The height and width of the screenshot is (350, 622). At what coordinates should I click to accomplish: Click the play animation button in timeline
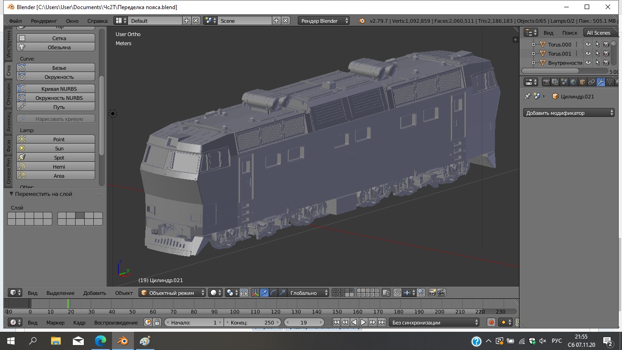(x=363, y=322)
